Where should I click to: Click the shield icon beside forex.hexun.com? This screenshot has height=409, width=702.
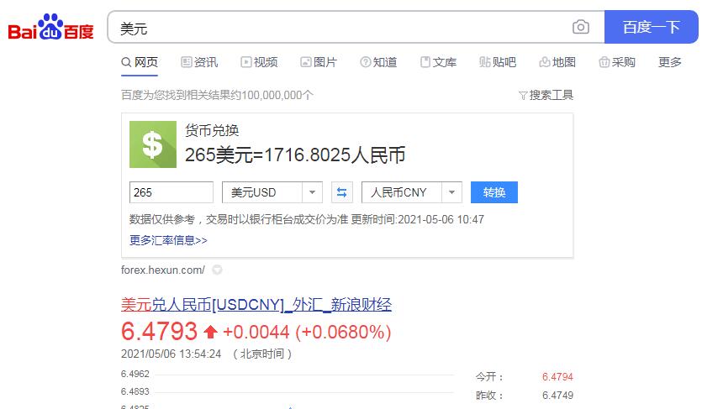pyautogui.click(x=217, y=270)
